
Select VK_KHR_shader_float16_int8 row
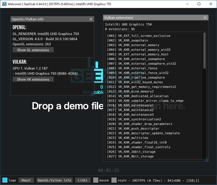[137, 142]
